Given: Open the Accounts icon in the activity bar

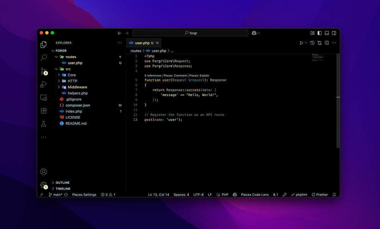Looking at the screenshot, I should [43, 172].
